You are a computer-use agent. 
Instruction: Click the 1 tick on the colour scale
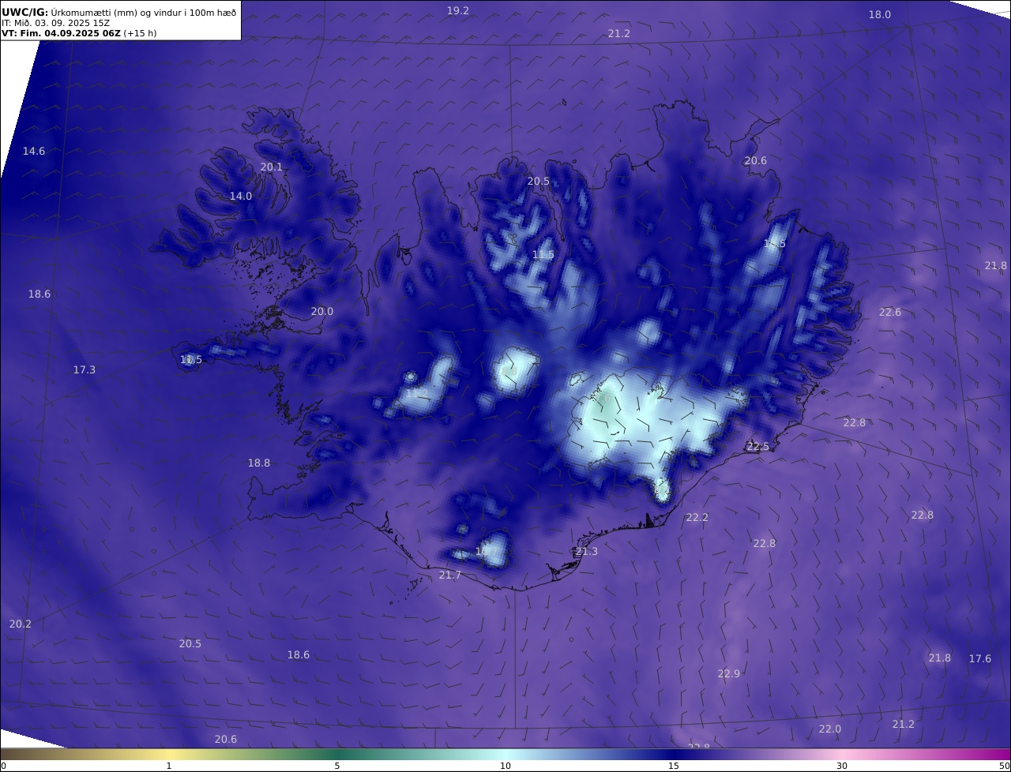coord(169,766)
